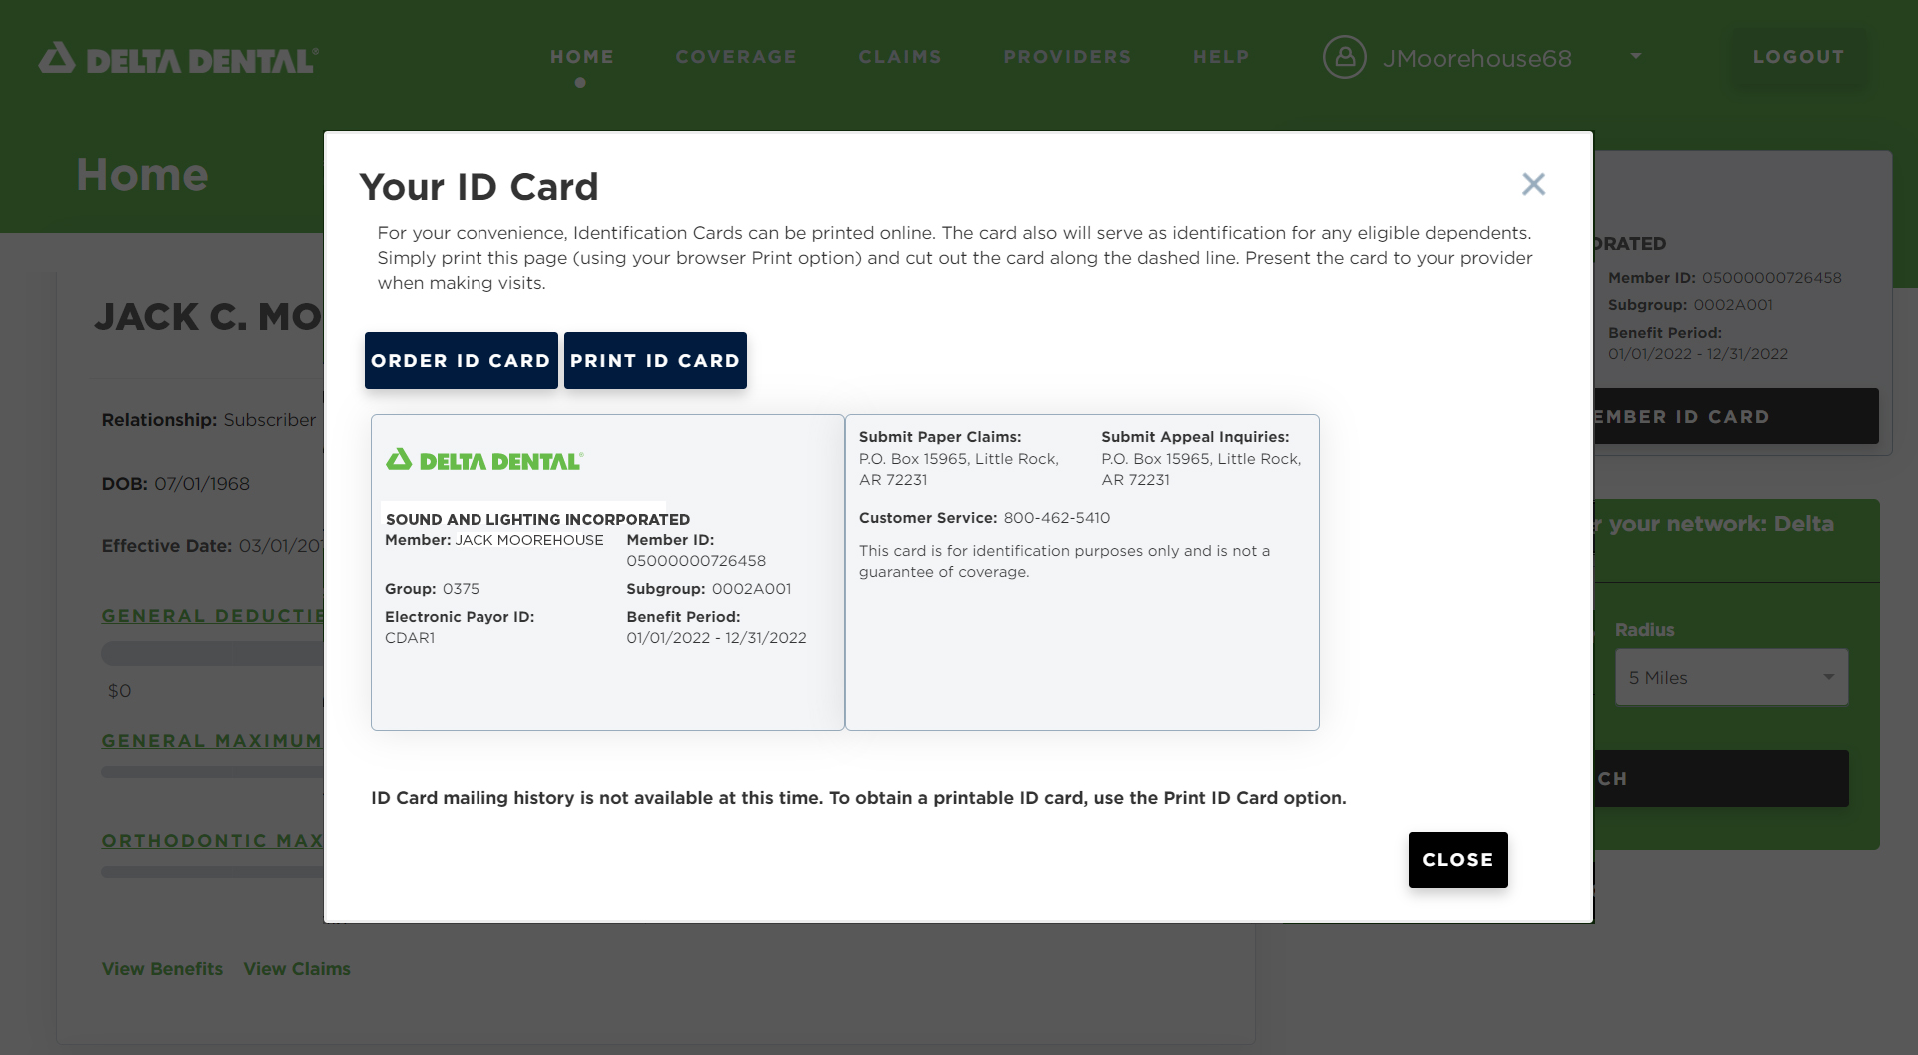Open the Home navigation tab
The width and height of the screenshot is (1918, 1055).
pos(582,57)
